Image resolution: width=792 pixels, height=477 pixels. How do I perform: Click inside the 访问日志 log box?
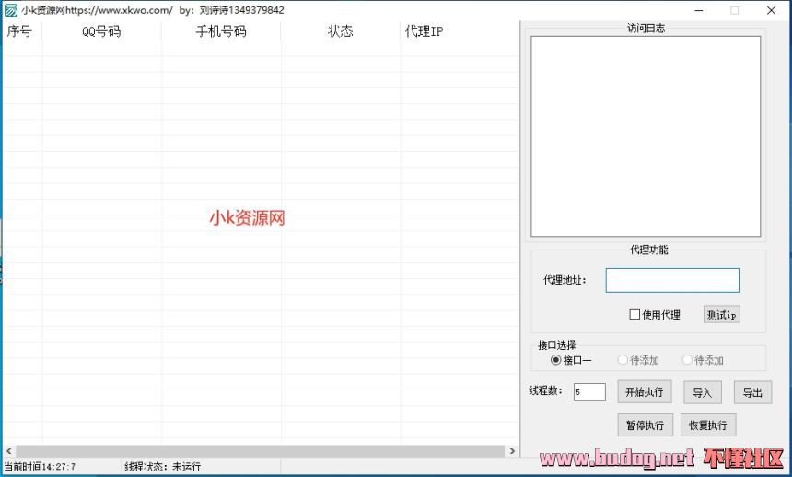point(645,136)
